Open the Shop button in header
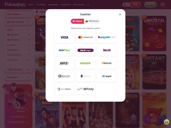Viewport: 171px width, 128px height. [x=135, y=5]
